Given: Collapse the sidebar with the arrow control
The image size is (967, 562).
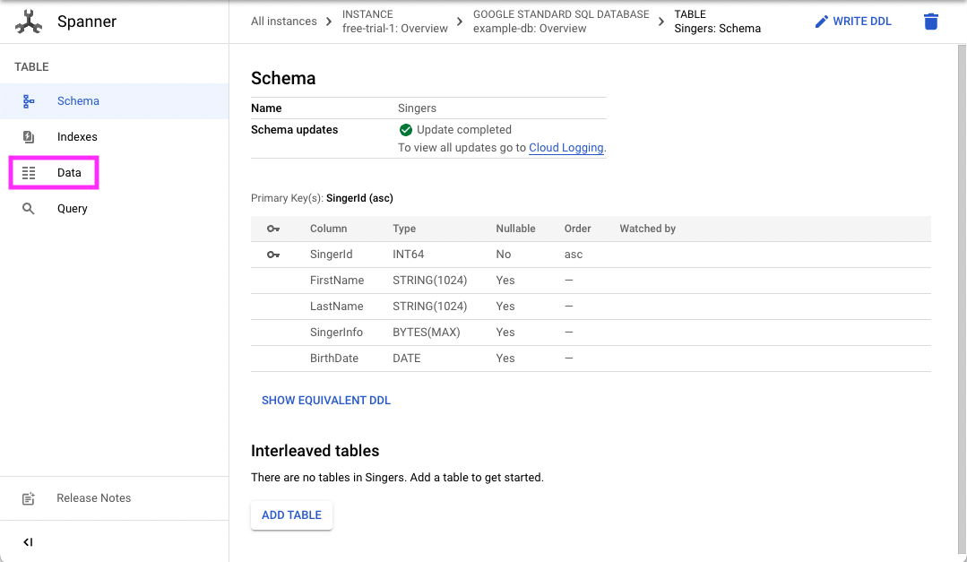Looking at the screenshot, I should (27, 542).
